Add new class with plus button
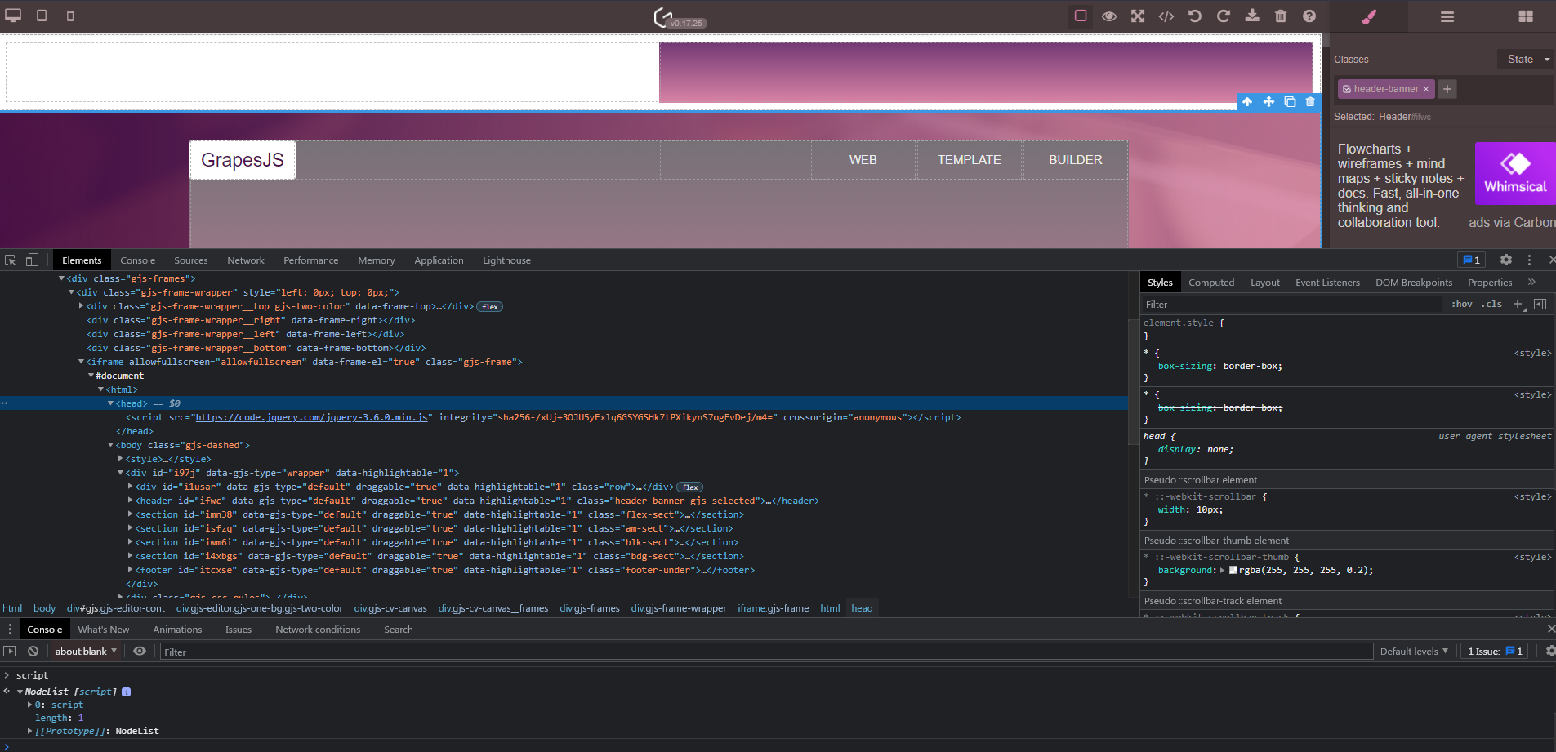1556x752 pixels. (1447, 89)
